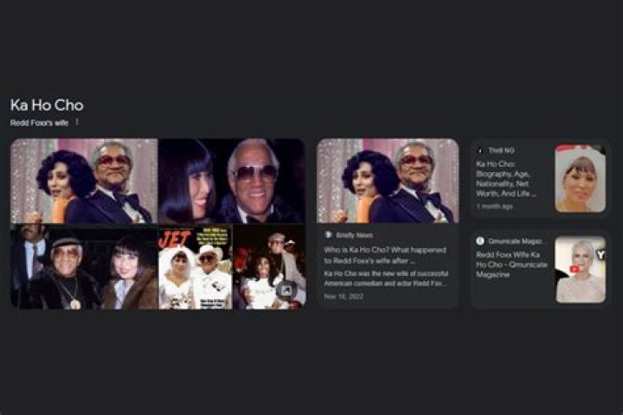This screenshot has width=623, height=415.
Task: Click the Briefly News source name
Action: tap(355, 235)
